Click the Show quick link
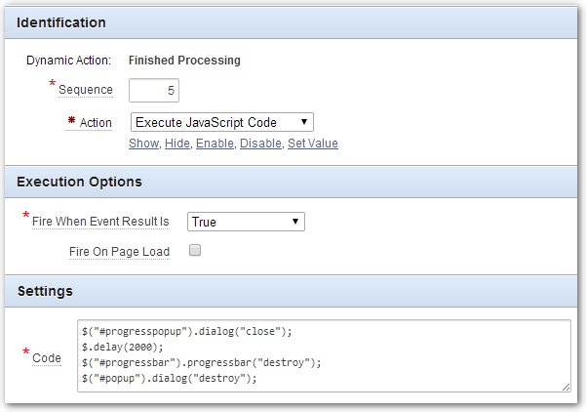 [144, 144]
